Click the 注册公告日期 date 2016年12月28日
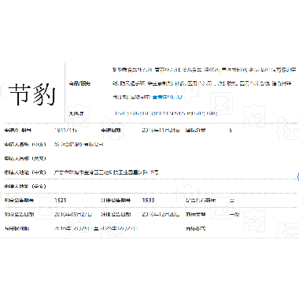The height and width of the screenshot is (299, 299). pyautogui.click(x=161, y=214)
